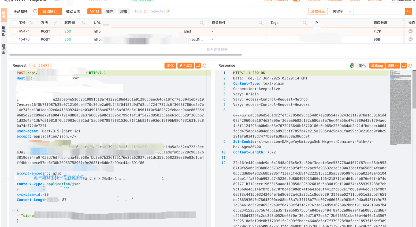Switch to 被动日志 mode
Viewport: 416px width, 227px height.
pyautogui.click(x=73, y=11)
